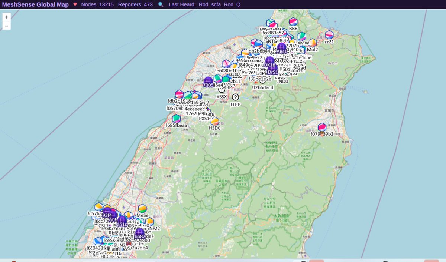
Task: Click the JND0 node label
Action: point(282,81)
